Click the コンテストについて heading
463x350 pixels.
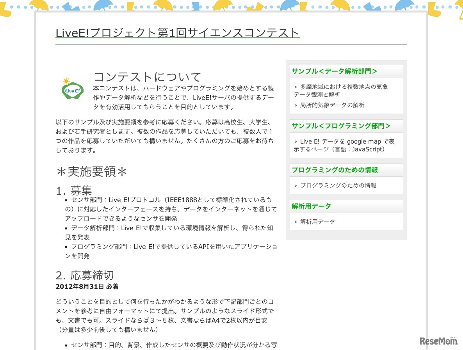[x=147, y=77]
